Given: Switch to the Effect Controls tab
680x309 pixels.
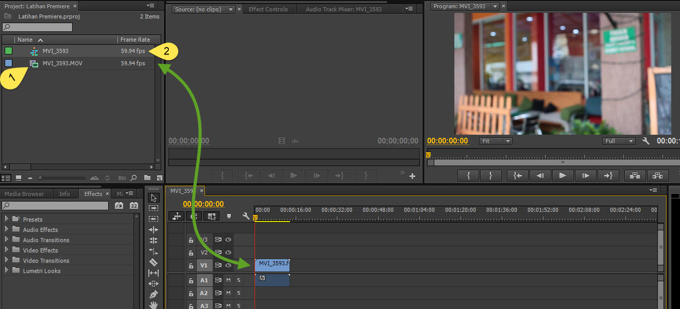Looking at the screenshot, I should 268,9.
